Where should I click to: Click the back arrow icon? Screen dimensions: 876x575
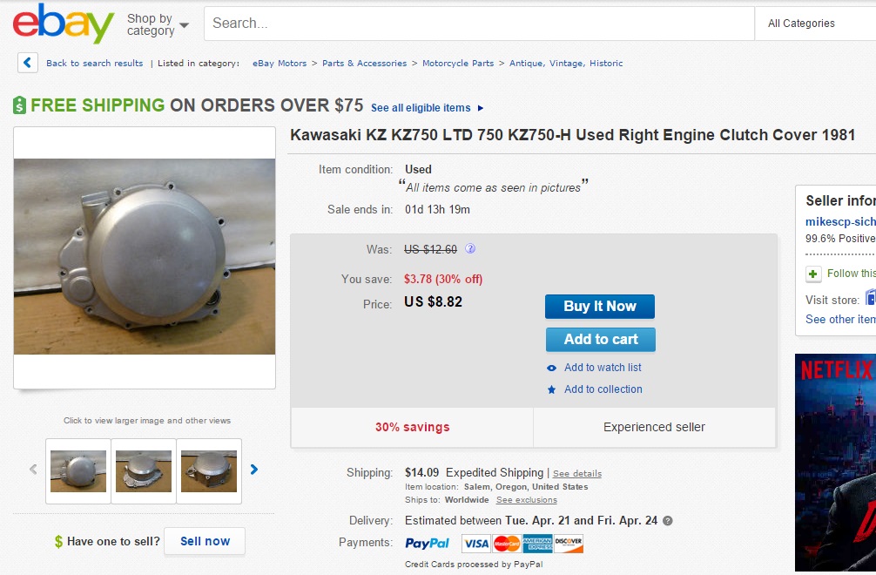click(28, 63)
